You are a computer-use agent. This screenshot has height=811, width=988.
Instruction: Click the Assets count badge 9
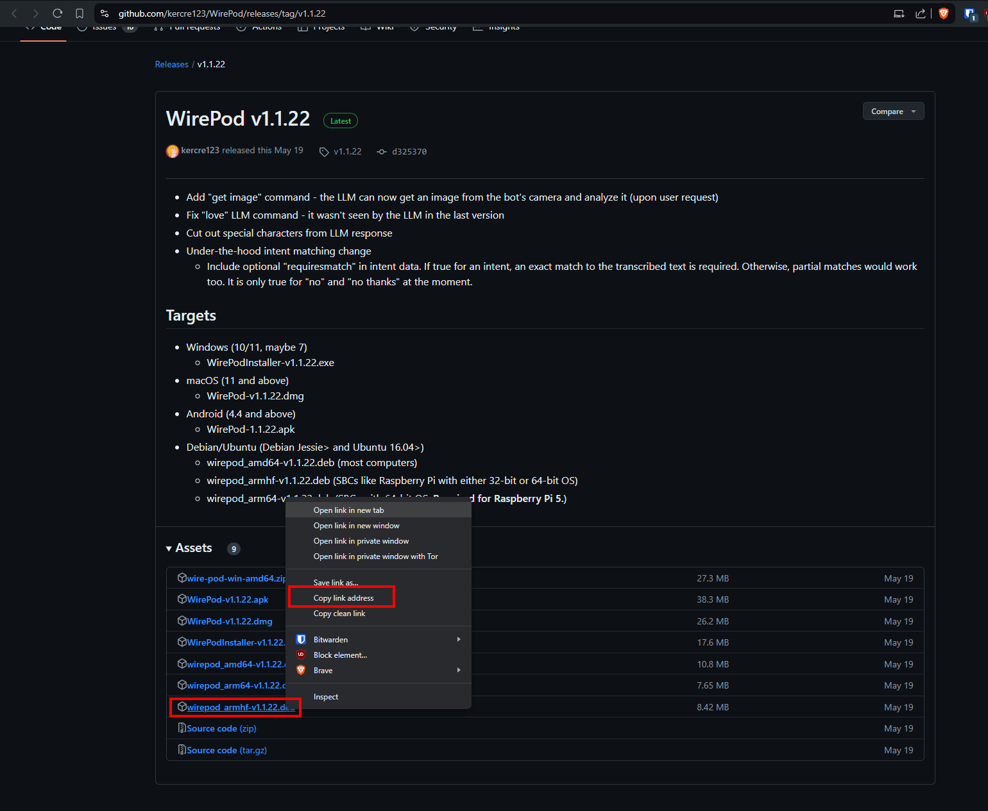tap(234, 549)
